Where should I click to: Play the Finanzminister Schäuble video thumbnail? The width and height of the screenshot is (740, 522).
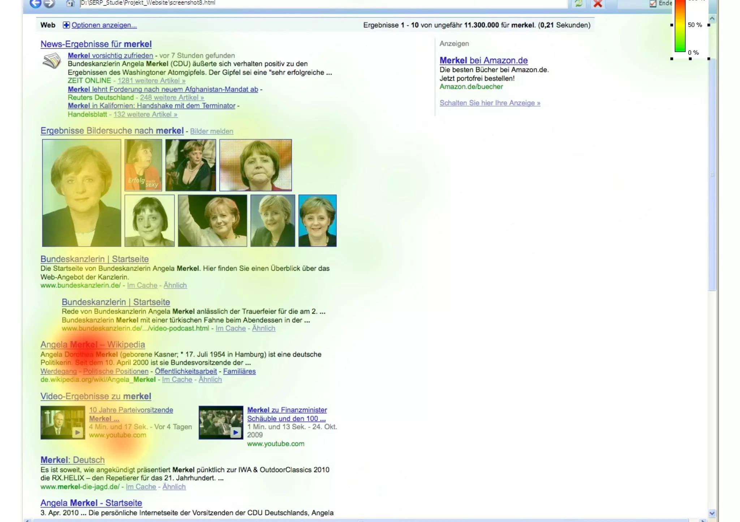point(221,422)
